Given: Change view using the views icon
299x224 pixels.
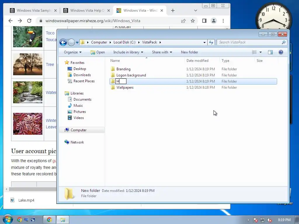Looking at the screenshot, I should pos(254,52).
